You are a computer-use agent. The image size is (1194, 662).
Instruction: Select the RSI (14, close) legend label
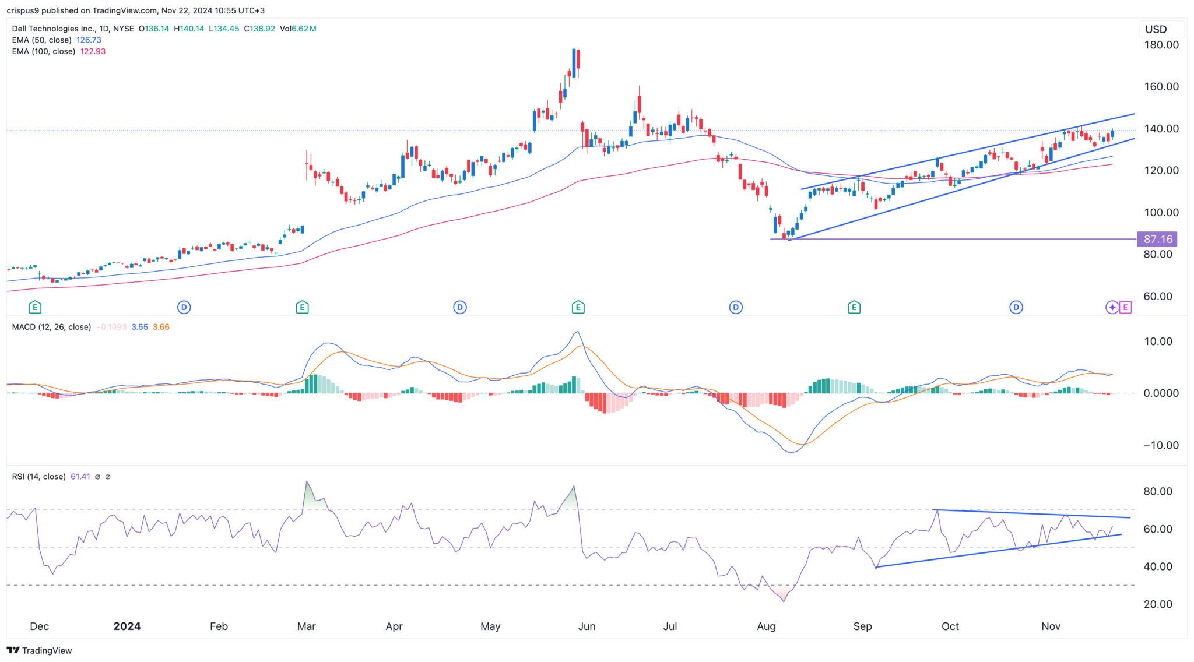click(38, 477)
